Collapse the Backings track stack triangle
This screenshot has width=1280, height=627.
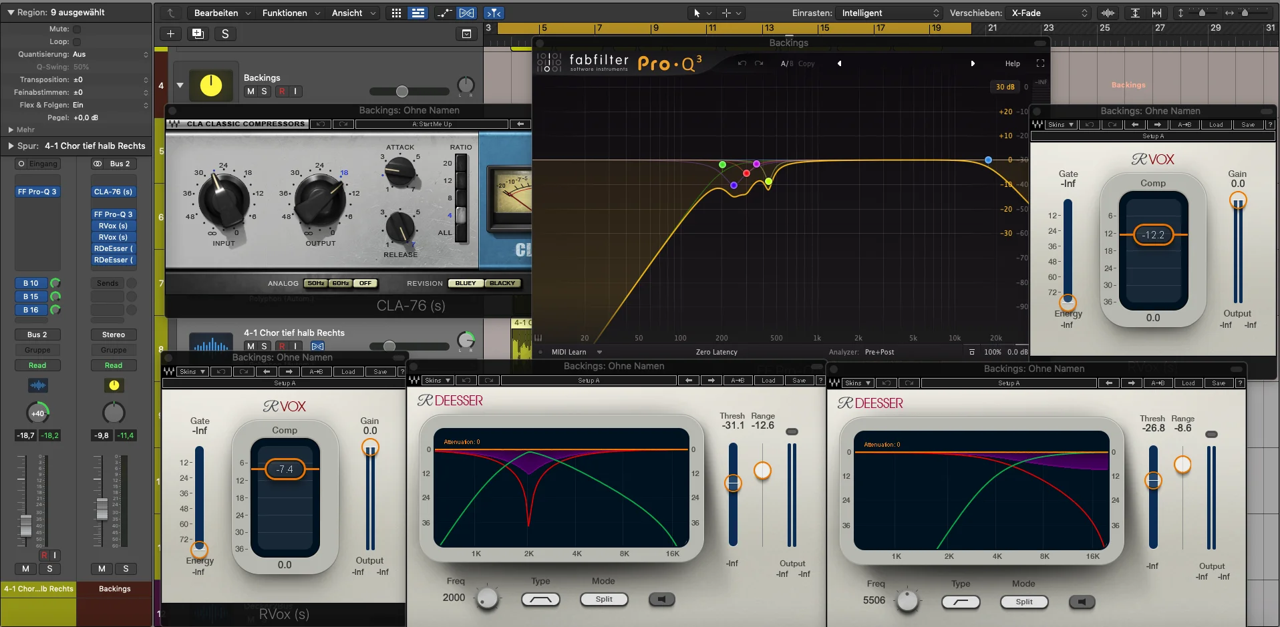click(180, 85)
